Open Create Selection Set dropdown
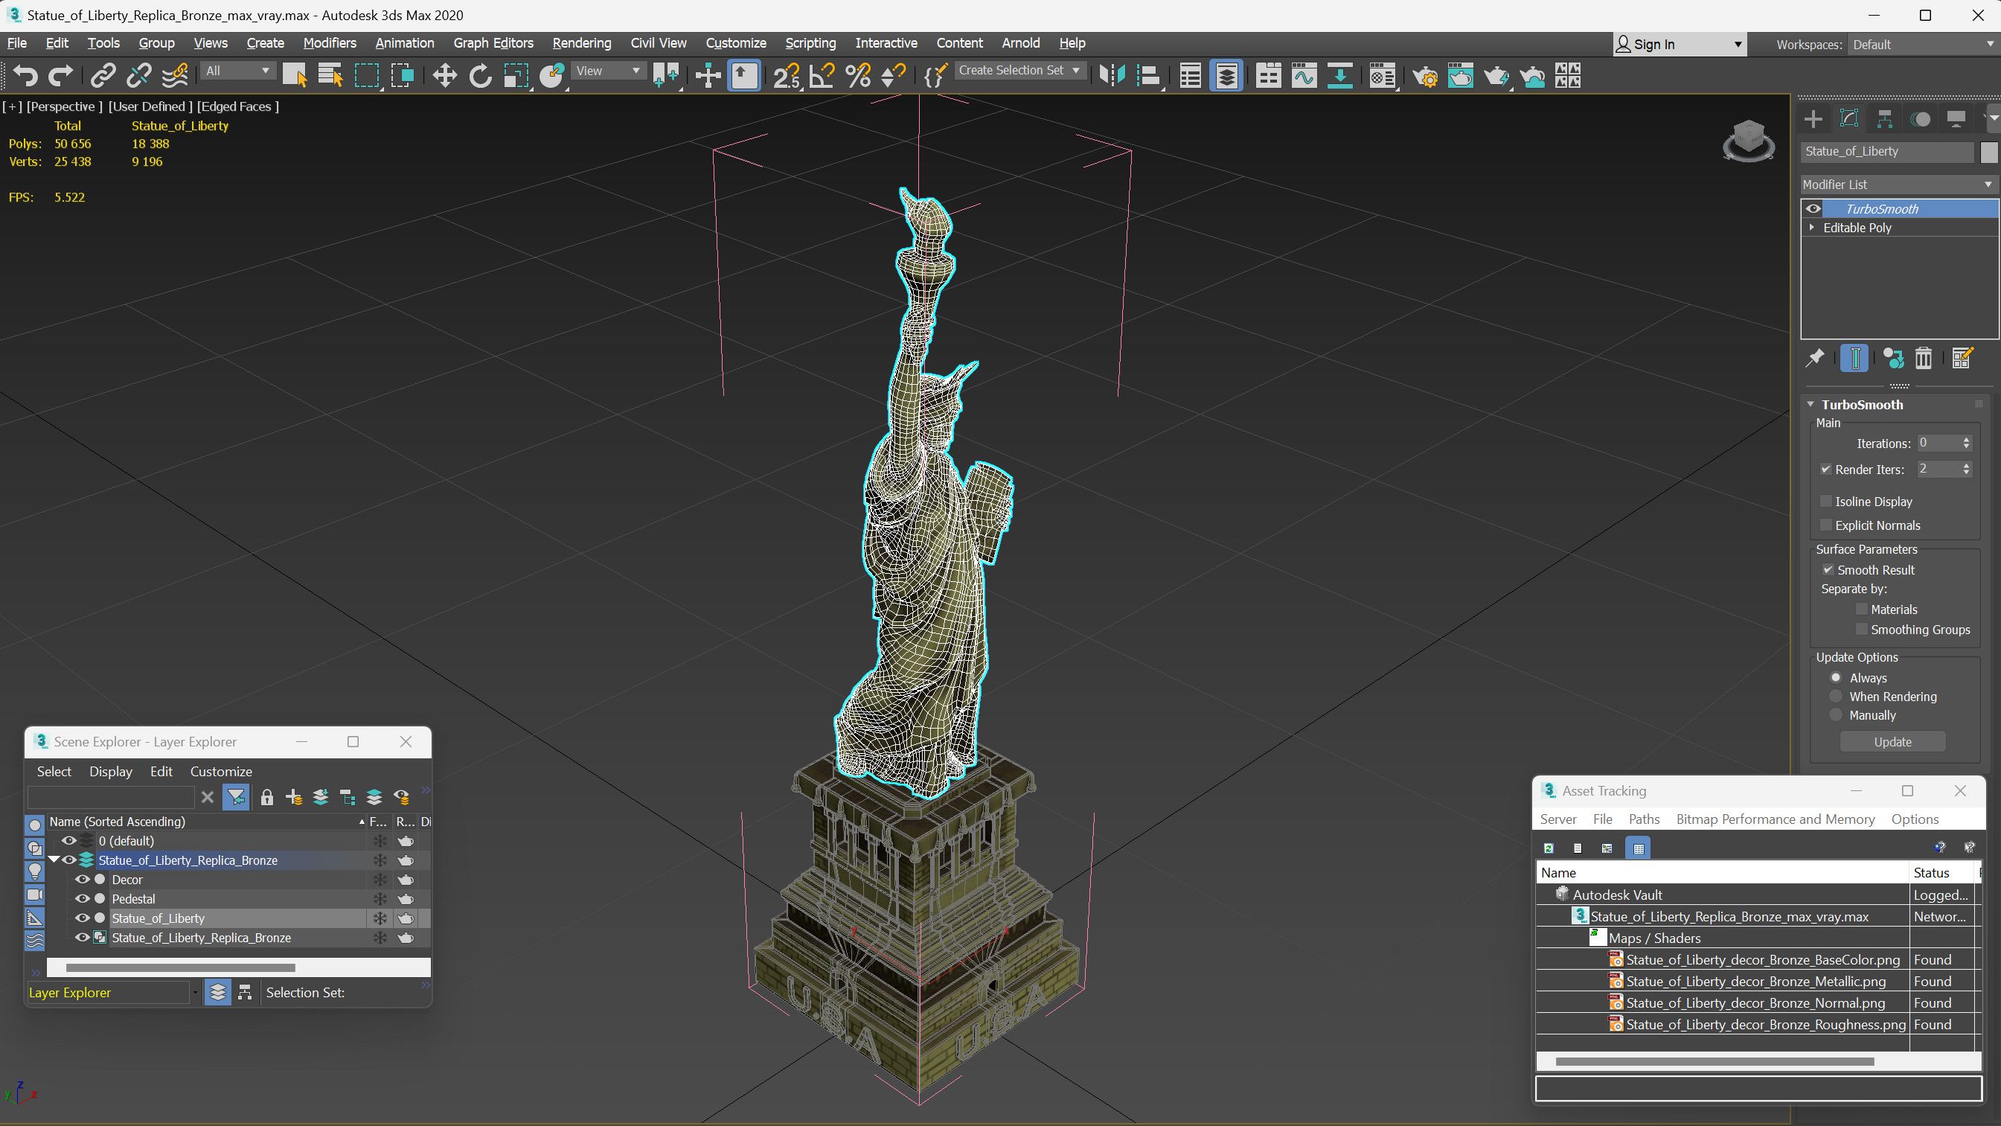 [x=1019, y=70]
